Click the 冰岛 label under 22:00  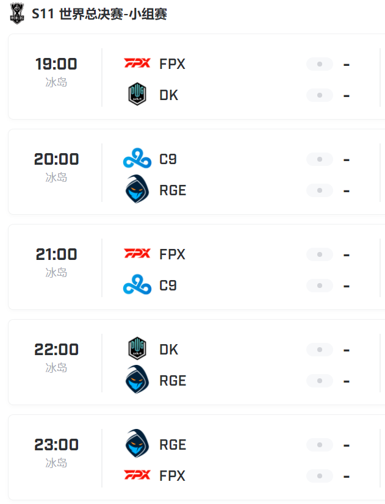tap(56, 368)
